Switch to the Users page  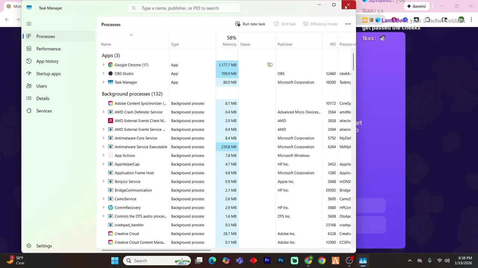point(58,86)
